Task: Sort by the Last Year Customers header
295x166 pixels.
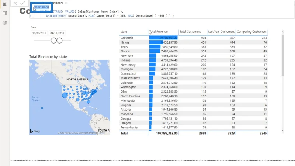Action: (221, 32)
